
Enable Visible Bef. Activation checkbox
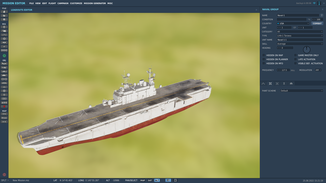coord(295,63)
